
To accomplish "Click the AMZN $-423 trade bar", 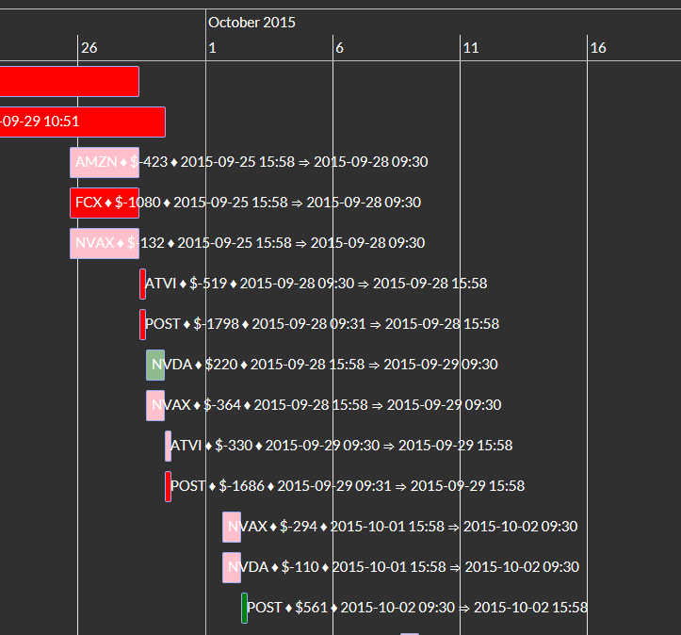I will (105, 162).
